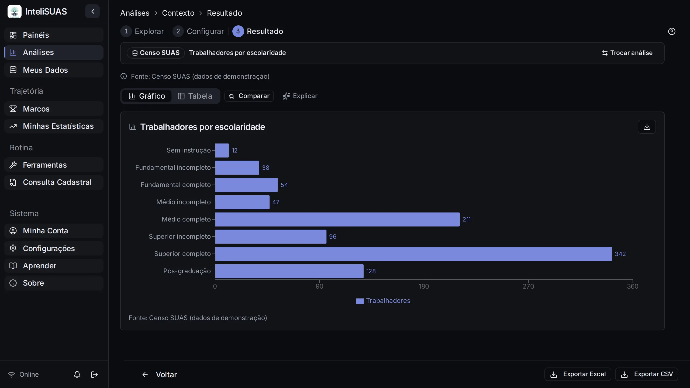Open the Sobre page
Viewport: 690px width, 388px height.
(x=54, y=283)
